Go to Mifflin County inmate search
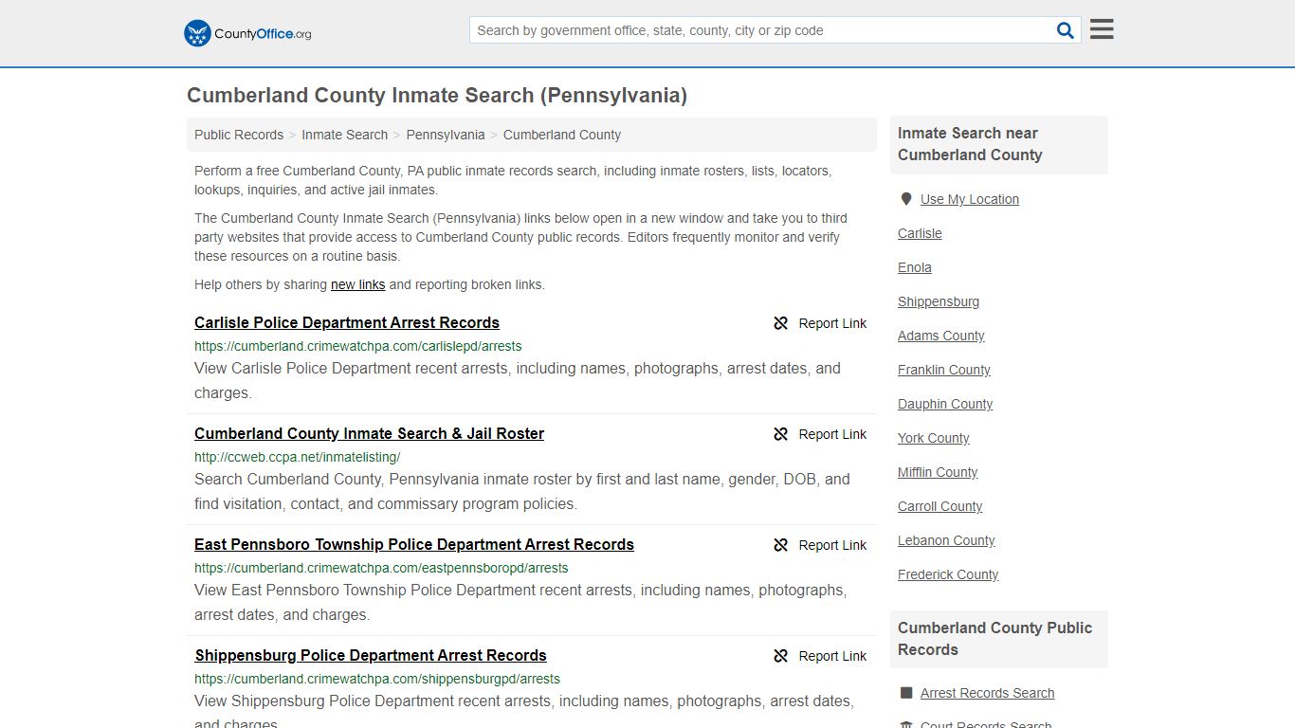The image size is (1295, 728). coord(938,472)
